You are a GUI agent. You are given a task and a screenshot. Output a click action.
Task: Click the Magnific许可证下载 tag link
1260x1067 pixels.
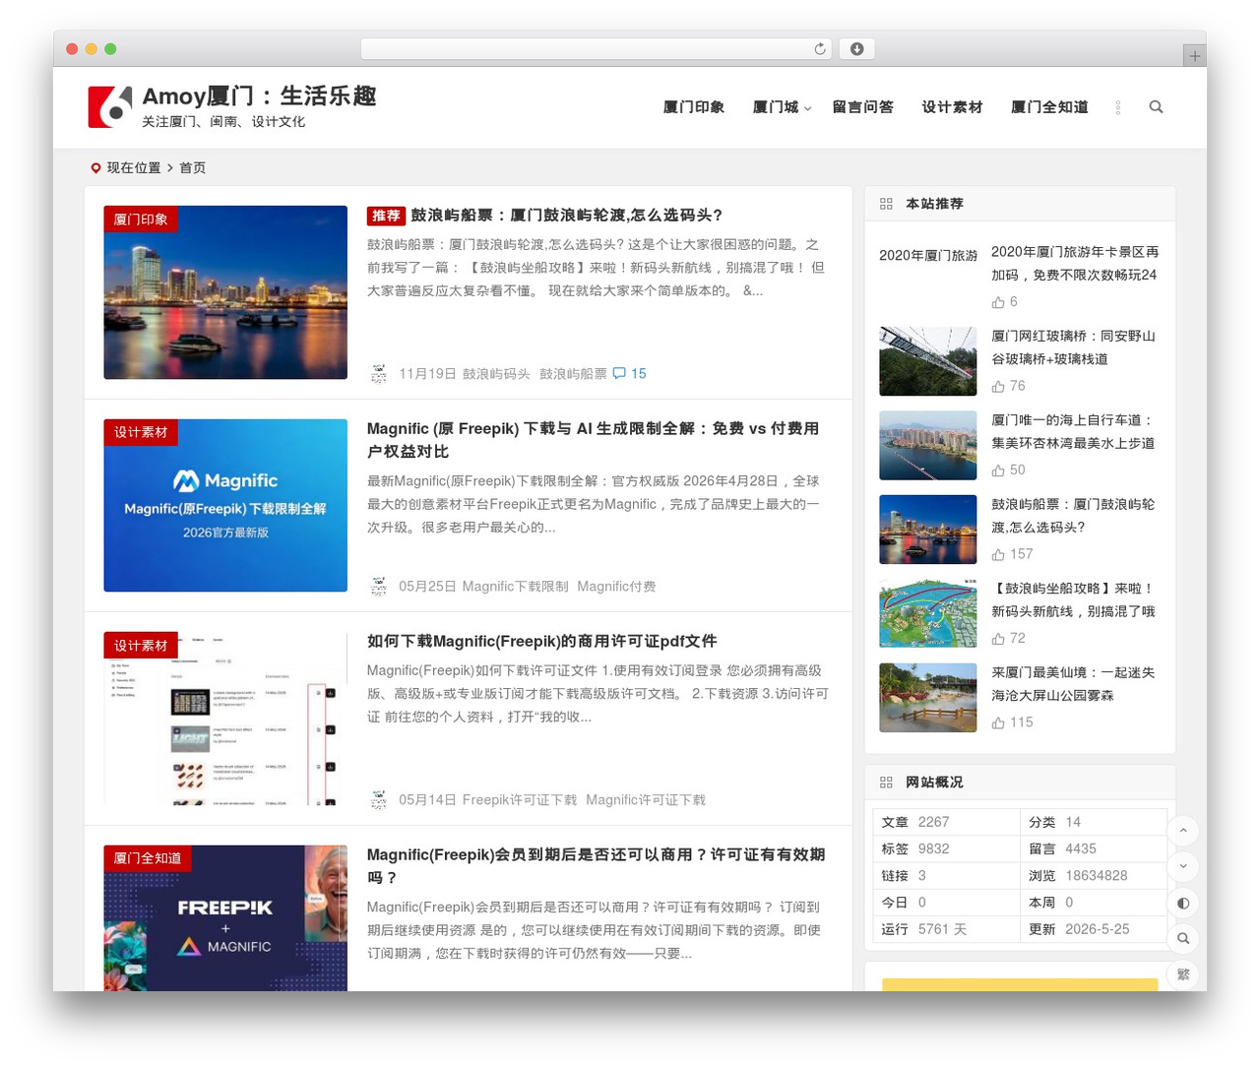[646, 800]
